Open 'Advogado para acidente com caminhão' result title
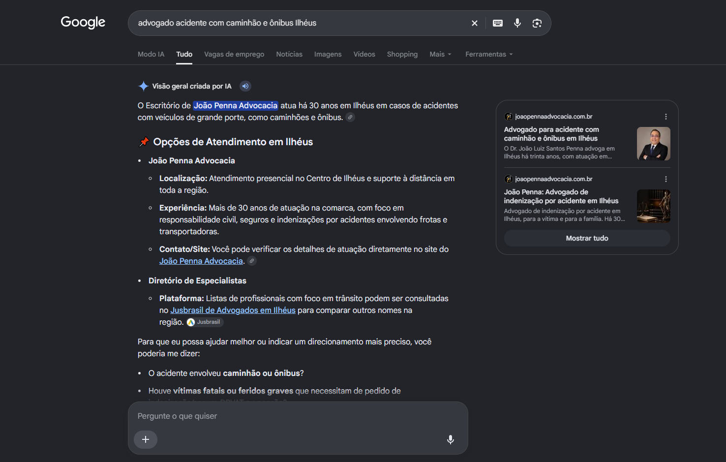 (x=551, y=134)
